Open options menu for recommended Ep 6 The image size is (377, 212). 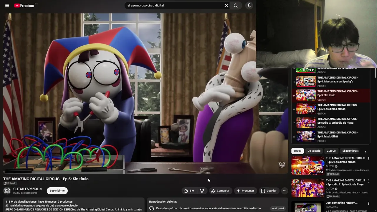click(x=368, y=159)
